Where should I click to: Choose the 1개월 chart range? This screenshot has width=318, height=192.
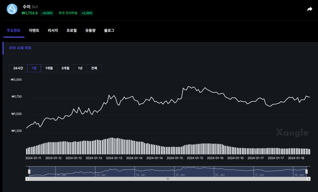tap(49, 68)
